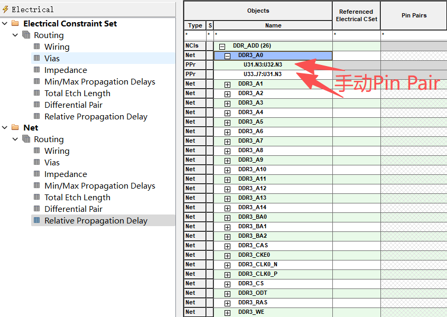
Task: Expand the DDR3_A1 net
Action: pyautogui.click(x=227, y=85)
